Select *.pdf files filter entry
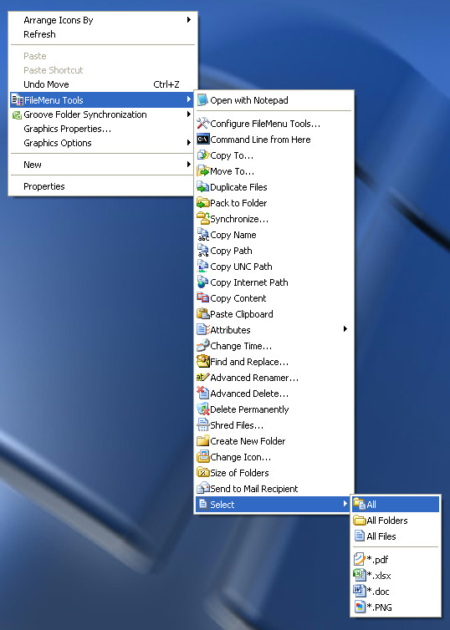The image size is (450, 630). point(396,559)
